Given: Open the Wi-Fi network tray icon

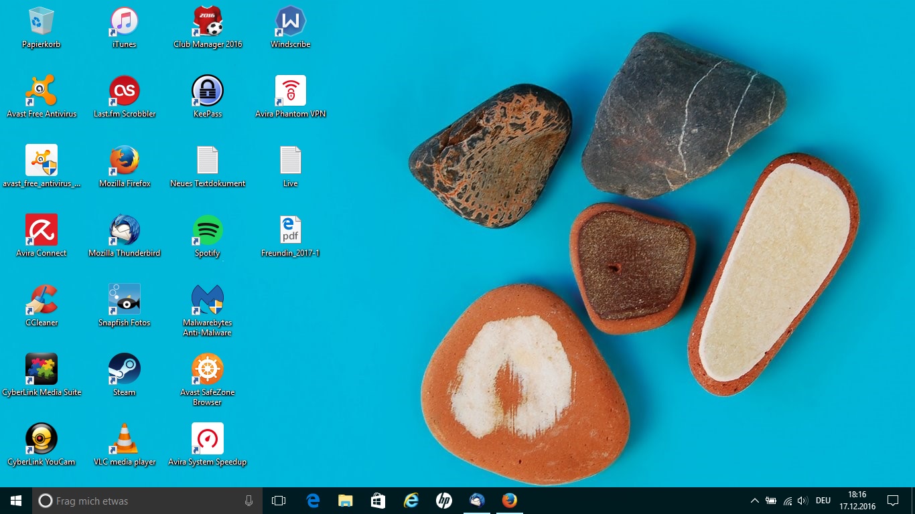Looking at the screenshot, I should click(x=787, y=501).
